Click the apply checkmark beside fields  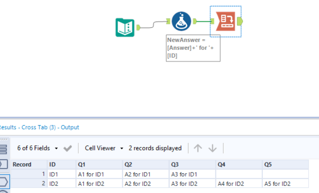67,148
